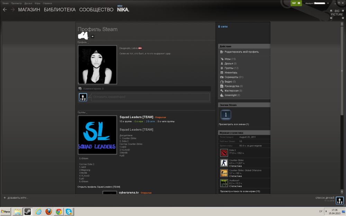Go forward with the right arrow icon
The height and width of the screenshot is (216, 346).
(12, 10)
